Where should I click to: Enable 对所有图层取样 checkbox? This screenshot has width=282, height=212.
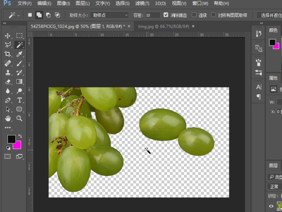(213, 15)
